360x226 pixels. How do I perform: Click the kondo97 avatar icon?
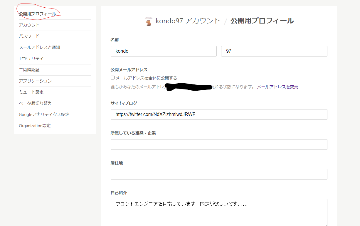click(148, 20)
